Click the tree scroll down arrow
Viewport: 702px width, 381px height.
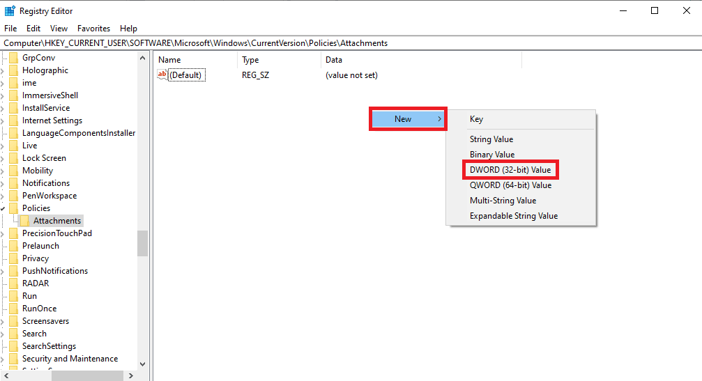(x=142, y=364)
